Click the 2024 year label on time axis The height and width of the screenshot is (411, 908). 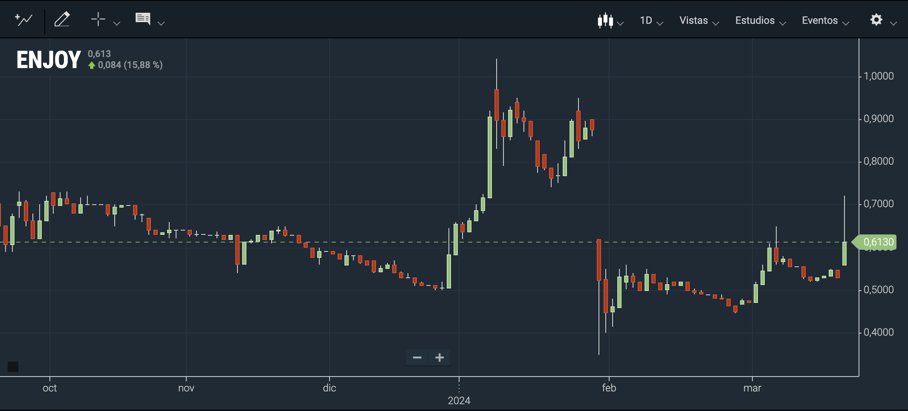(459, 401)
